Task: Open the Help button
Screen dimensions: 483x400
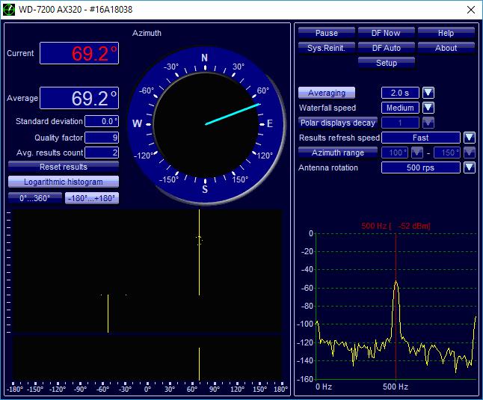Action: point(446,33)
